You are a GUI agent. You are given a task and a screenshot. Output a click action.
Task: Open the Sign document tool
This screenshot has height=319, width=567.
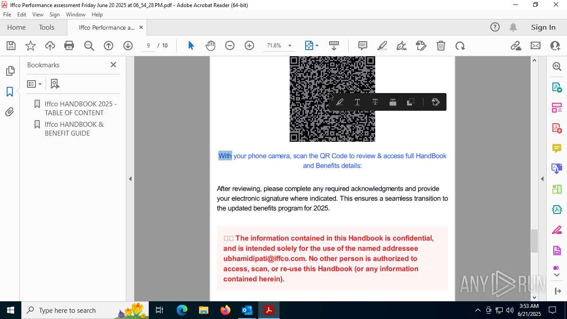pos(402,46)
